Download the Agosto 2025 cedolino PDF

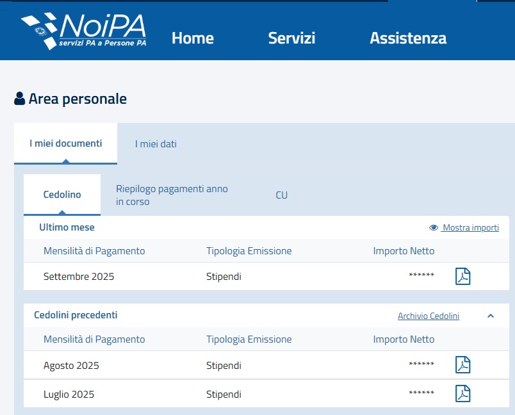[x=462, y=365]
